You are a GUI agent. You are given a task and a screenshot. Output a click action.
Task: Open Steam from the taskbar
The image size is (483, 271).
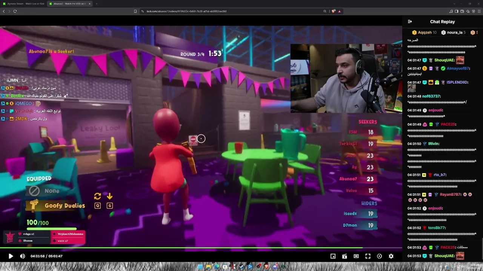coord(241,267)
